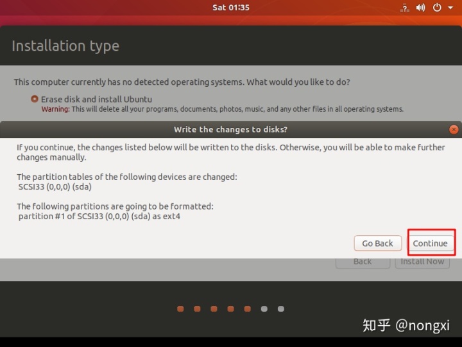Click 'The following partitions are going to be formatted' line
The height and width of the screenshot is (347, 462).
(x=116, y=206)
